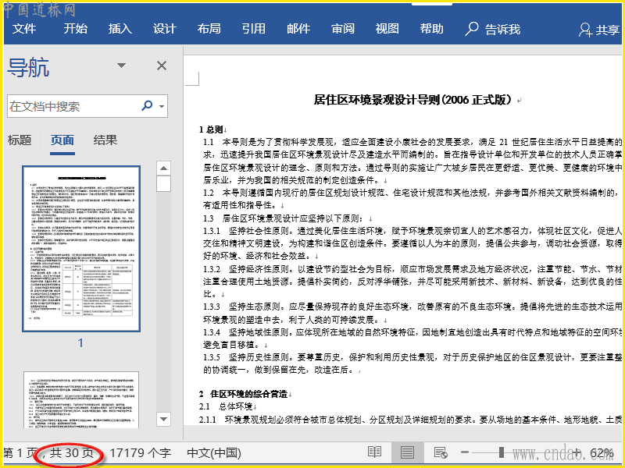The image size is (625, 468).
Task: Click the zoom out minus button
Action: point(465,452)
